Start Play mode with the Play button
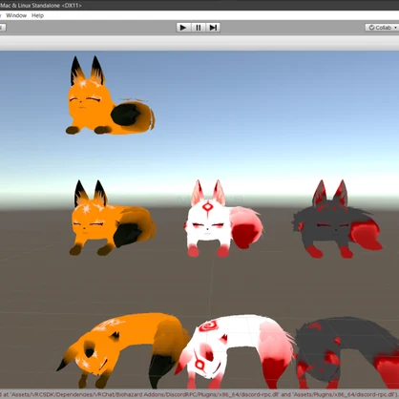The image size is (399, 399). [183, 28]
